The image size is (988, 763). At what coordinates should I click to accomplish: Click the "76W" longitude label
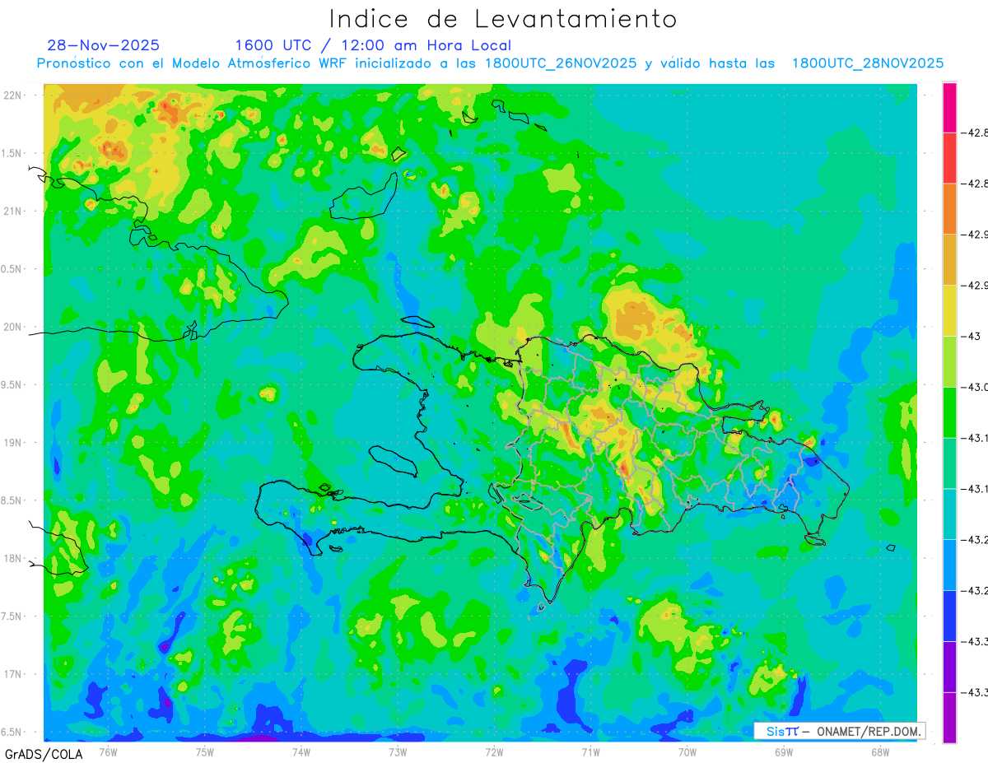click(x=108, y=751)
